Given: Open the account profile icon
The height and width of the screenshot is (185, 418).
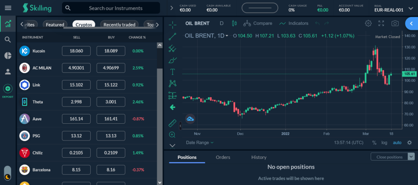Looking at the screenshot, I should tap(8, 71).
